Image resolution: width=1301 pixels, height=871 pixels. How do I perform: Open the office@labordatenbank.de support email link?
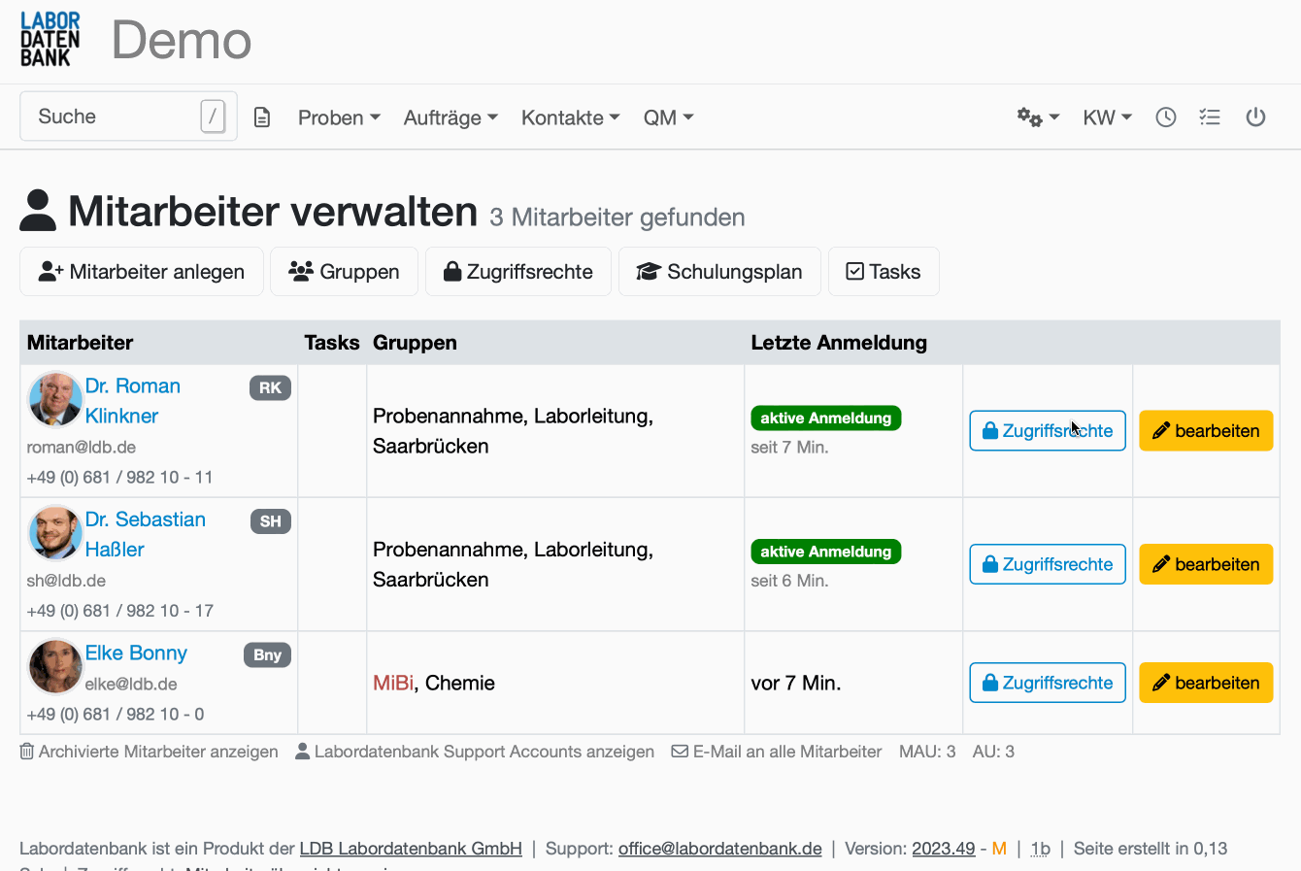(x=719, y=848)
